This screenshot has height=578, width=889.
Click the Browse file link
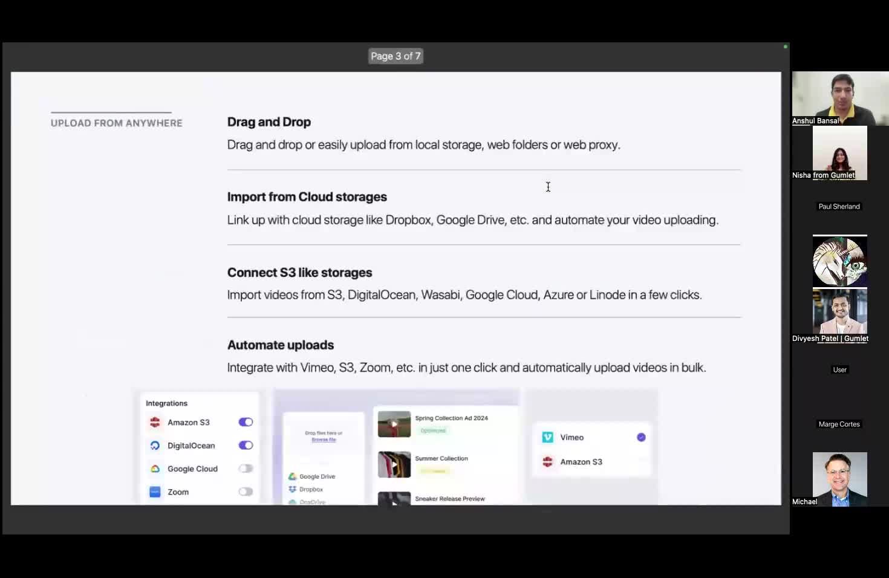[x=324, y=440]
